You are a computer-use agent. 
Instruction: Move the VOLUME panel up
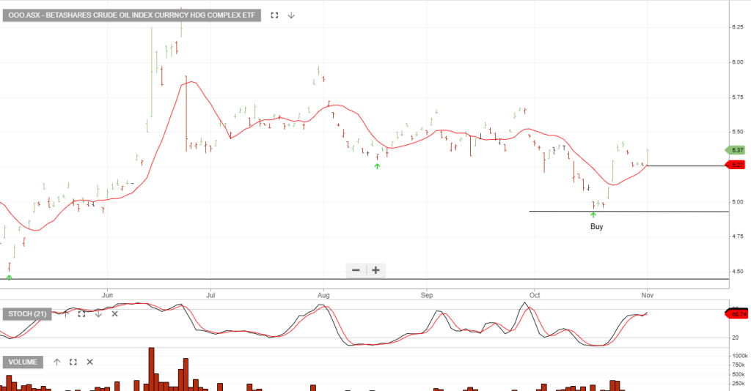[57, 362]
